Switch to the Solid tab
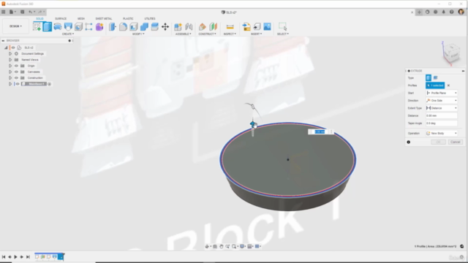 click(39, 18)
